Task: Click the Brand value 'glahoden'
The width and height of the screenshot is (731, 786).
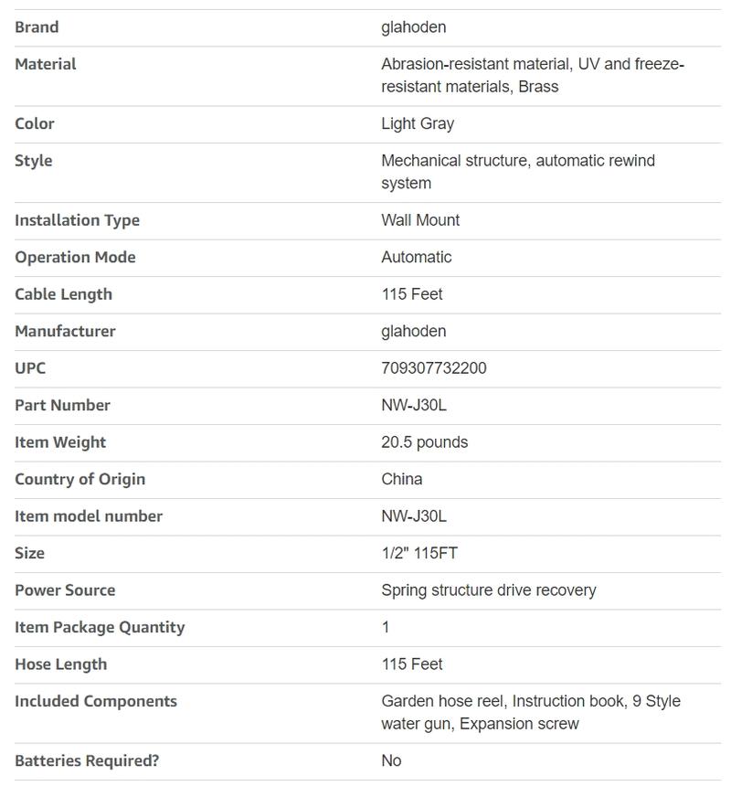Action: click(x=413, y=27)
